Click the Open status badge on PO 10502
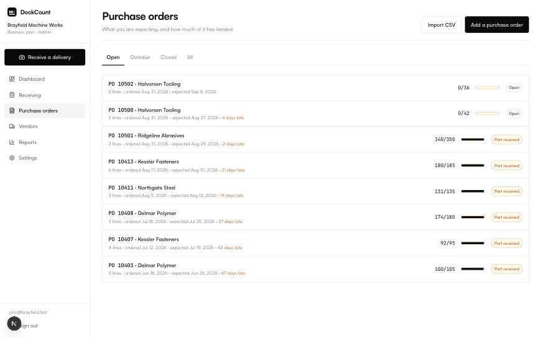This screenshot has width=541, height=338. [514, 88]
